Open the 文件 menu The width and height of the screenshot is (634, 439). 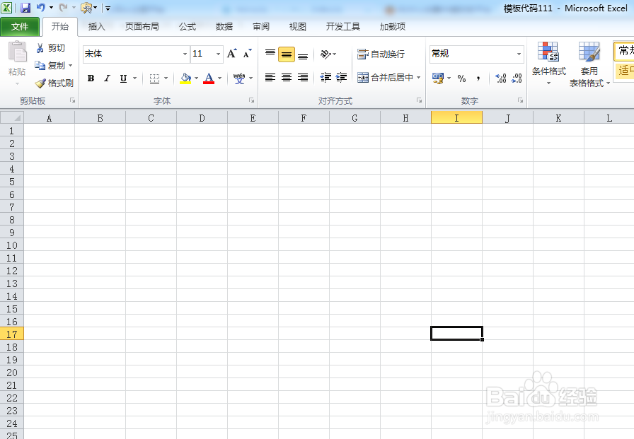coord(21,26)
